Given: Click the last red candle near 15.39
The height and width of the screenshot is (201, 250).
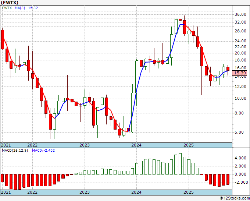Looking at the screenshot, I should [228, 69].
